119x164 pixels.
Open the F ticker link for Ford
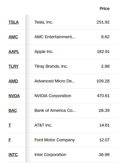point(10,140)
